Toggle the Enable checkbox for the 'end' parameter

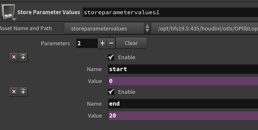111,92
